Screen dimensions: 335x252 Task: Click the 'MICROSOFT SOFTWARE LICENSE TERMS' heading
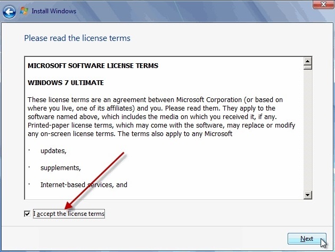coord(93,66)
